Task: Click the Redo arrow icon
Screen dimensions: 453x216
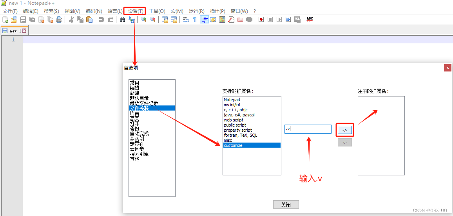Action: point(111,20)
